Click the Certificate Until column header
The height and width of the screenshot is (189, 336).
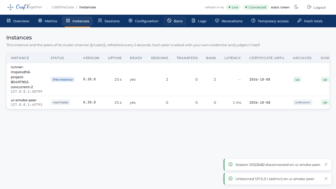[x=267, y=58]
